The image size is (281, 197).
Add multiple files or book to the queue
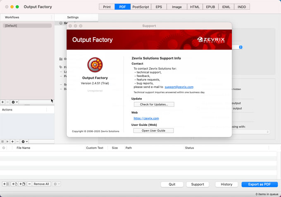22,184
